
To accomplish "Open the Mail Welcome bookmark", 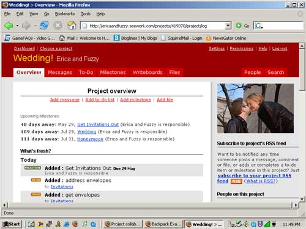I will [x=84, y=38].
